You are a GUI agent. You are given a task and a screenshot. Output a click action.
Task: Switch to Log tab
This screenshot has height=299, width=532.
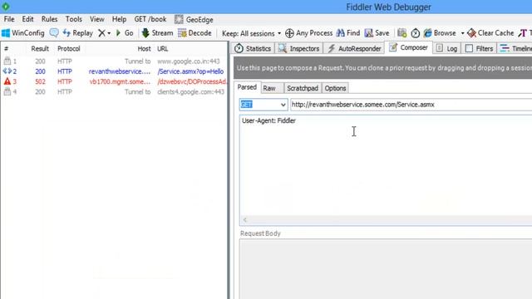tap(446, 48)
